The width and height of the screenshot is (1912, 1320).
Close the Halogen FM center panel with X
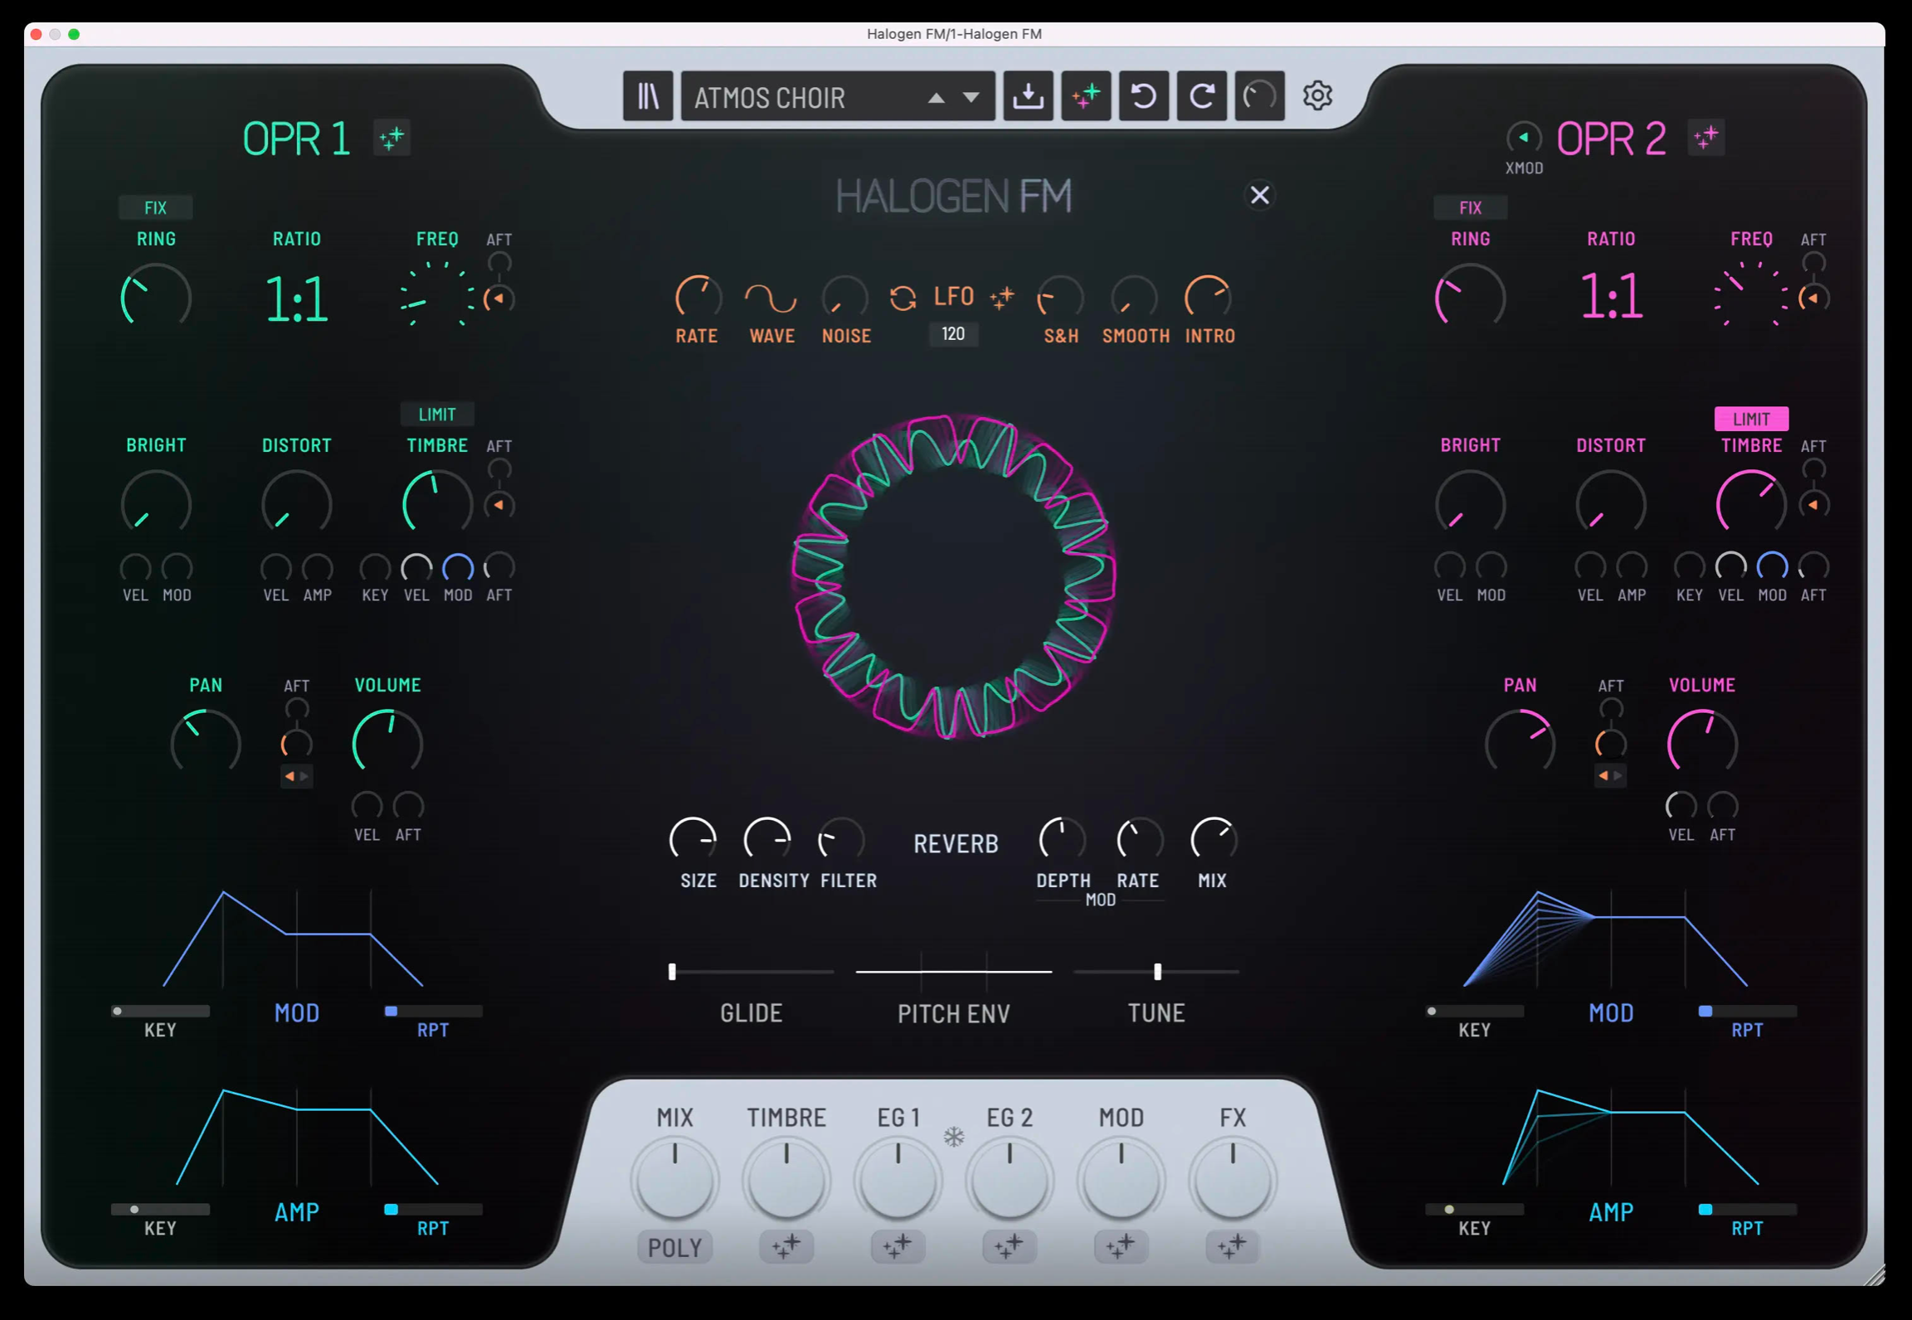click(1259, 195)
